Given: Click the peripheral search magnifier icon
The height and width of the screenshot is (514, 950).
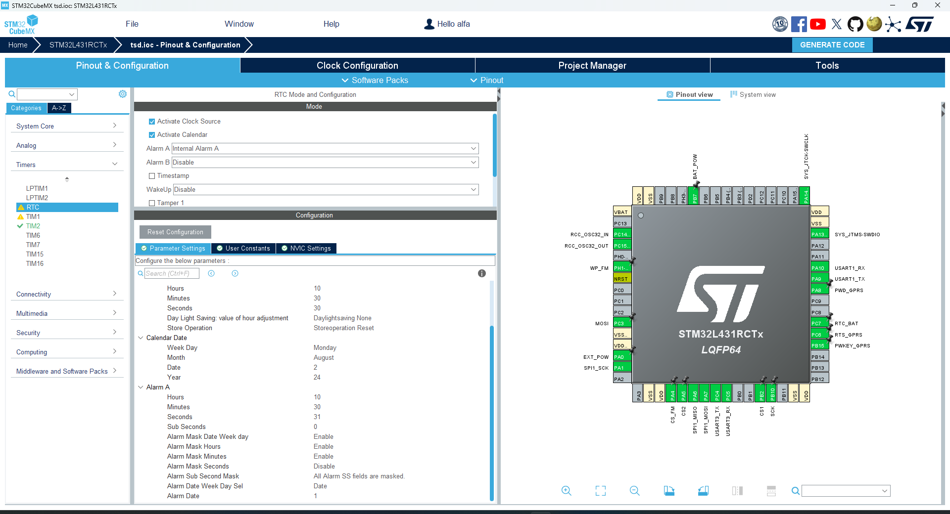Looking at the screenshot, I should 12,94.
